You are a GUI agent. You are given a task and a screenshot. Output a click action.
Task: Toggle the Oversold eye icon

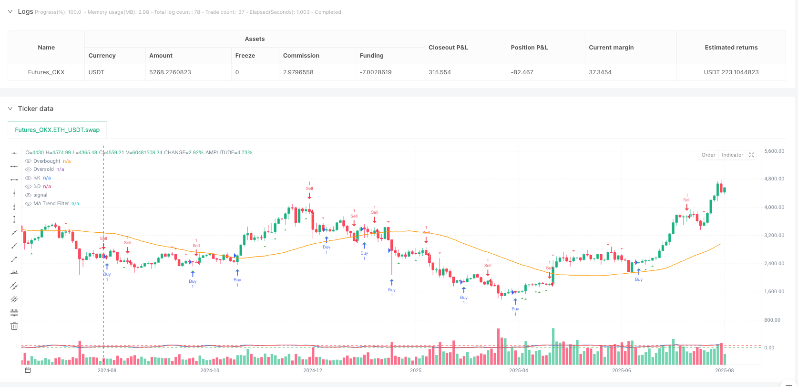point(28,169)
